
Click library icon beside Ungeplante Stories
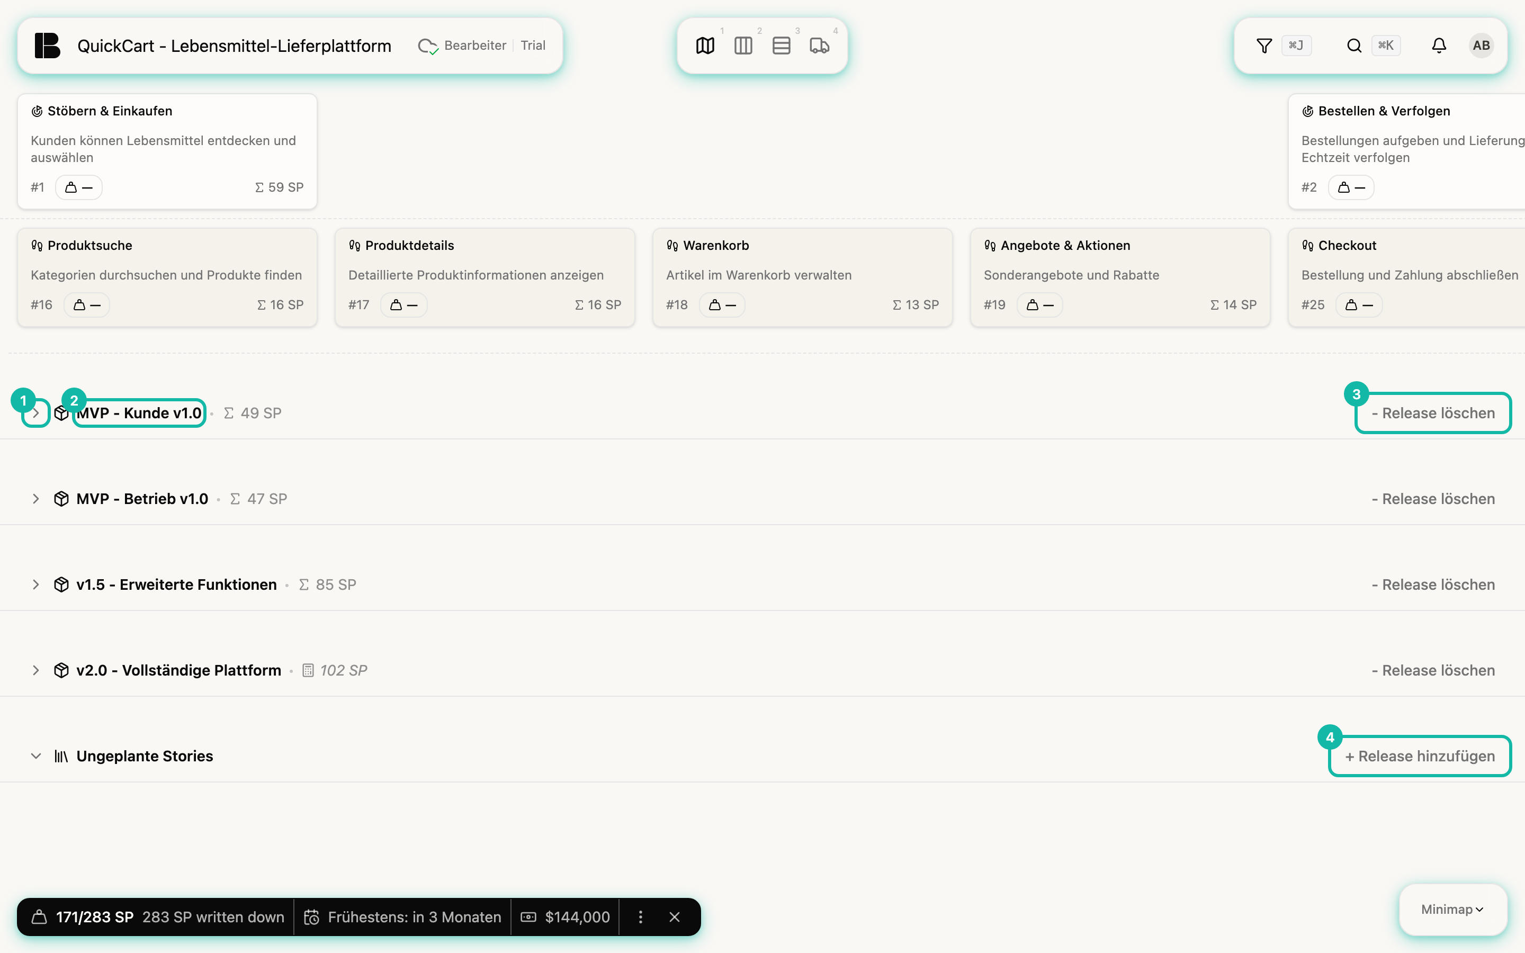coord(61,756)
